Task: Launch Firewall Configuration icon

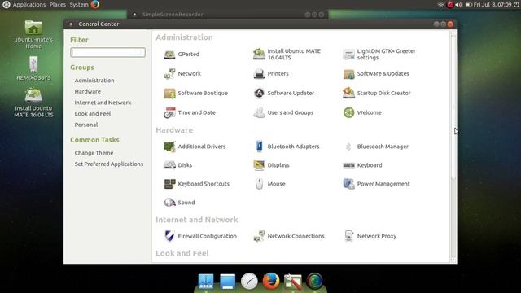Action: tap(169, 236)
